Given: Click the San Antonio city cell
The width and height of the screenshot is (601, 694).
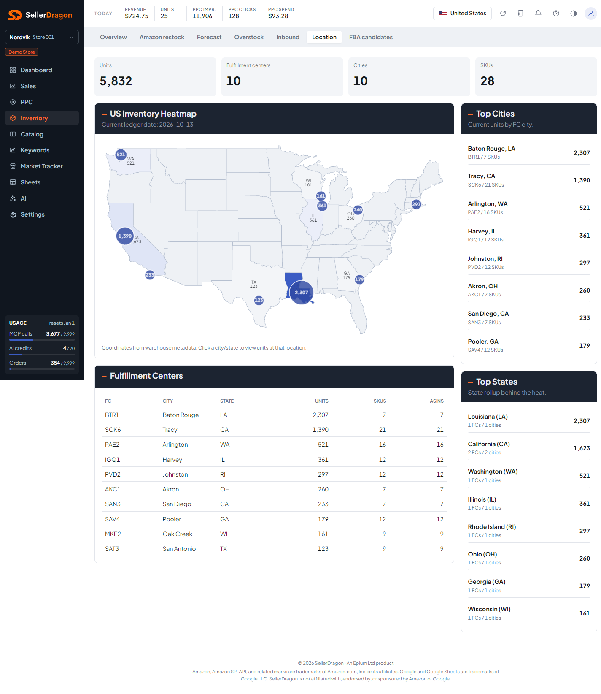Looking at the screenshot, I should (179, 549).
